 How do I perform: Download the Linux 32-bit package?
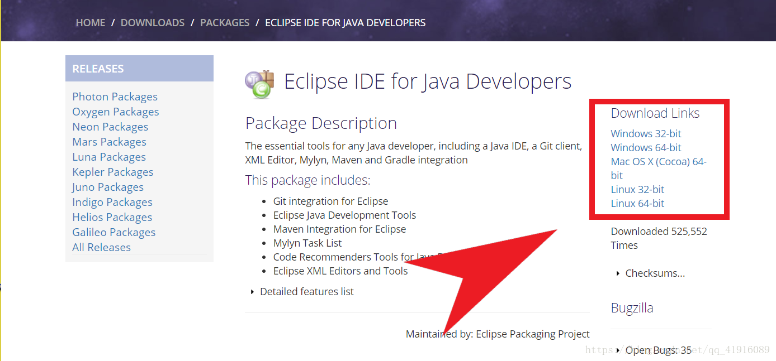tap(637, 189)
